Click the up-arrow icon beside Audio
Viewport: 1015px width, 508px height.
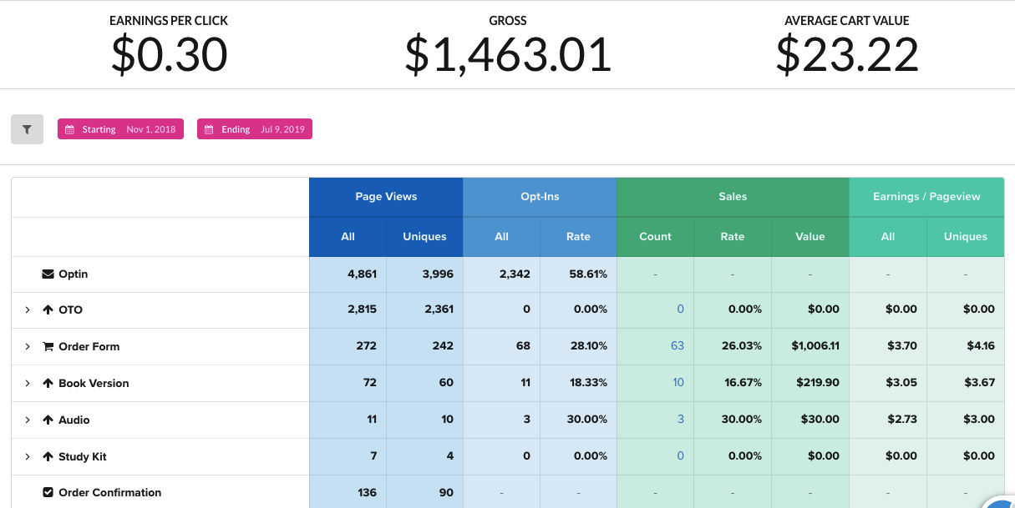48,420
